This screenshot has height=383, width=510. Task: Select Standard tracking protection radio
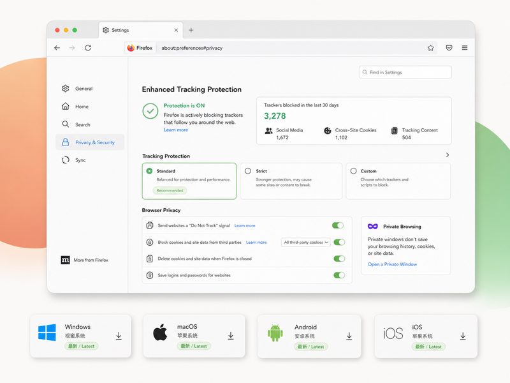(149, 170)
